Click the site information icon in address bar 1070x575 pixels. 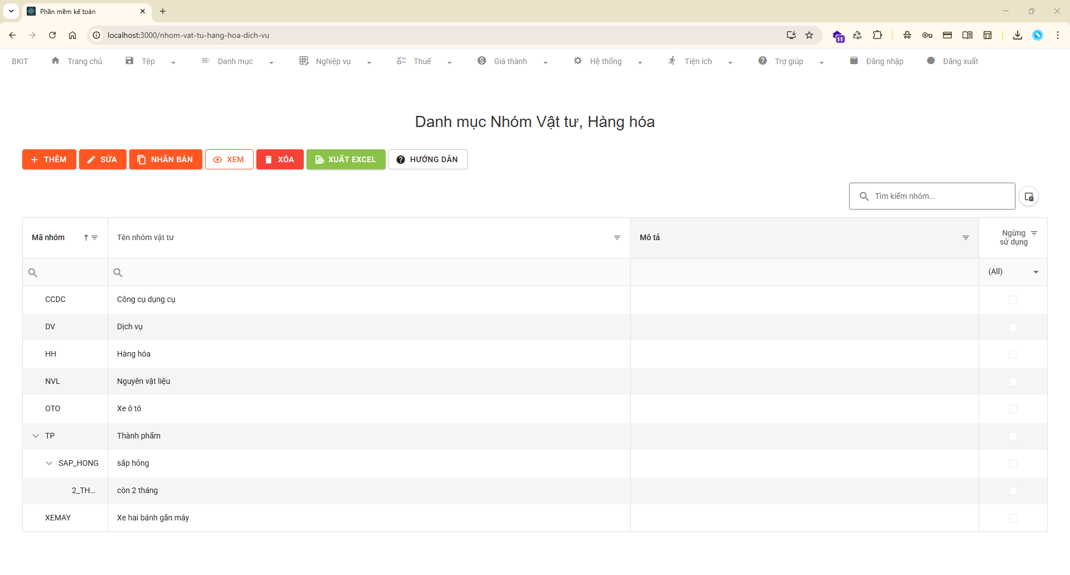(96, 35)
